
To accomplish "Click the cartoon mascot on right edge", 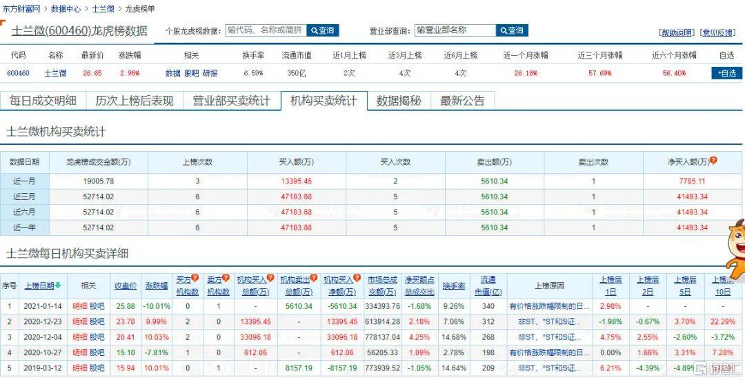I will click(736, 250).
